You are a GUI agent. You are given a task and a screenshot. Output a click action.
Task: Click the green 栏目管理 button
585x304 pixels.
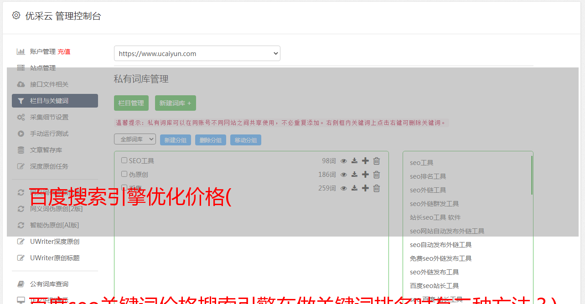pos(131,103)
